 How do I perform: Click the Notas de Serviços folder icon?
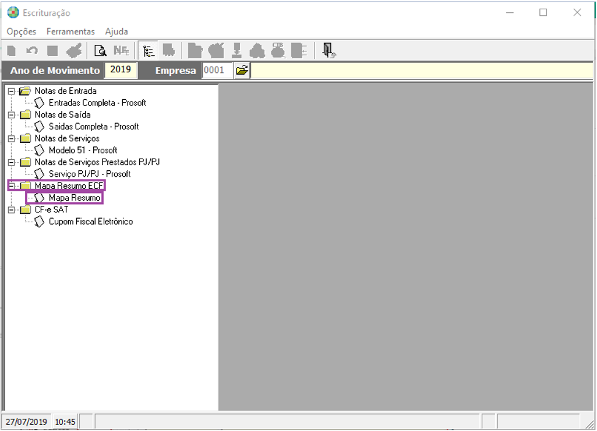[25, 138]
